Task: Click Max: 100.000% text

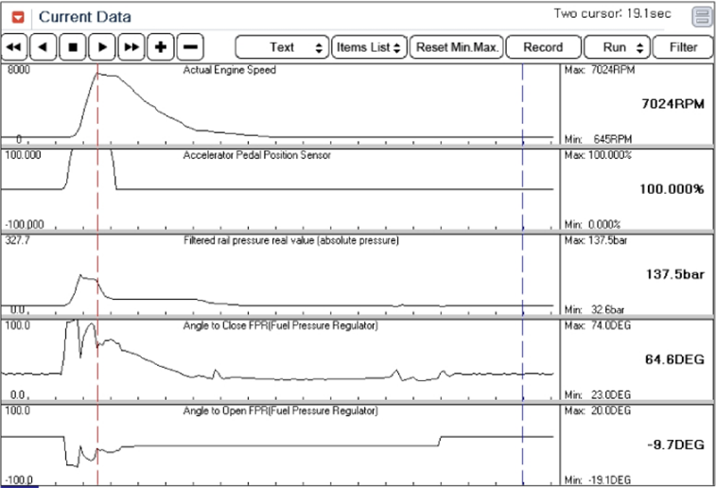Action: point(598,155)
